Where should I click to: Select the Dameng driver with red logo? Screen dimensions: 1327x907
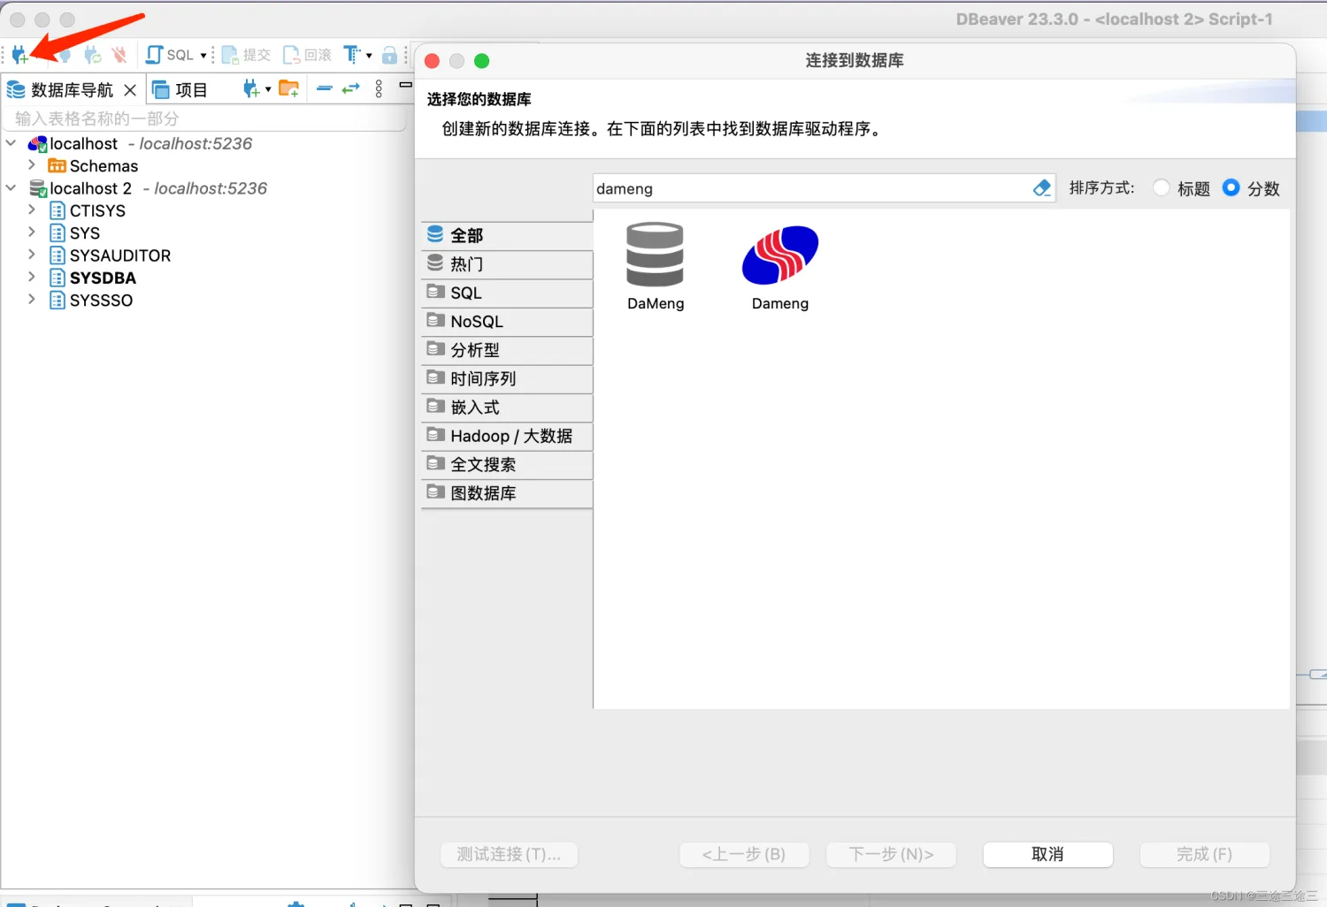[779, 256]
